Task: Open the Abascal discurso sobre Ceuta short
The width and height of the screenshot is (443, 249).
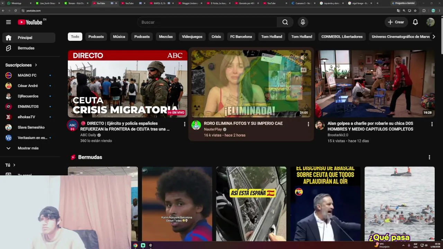Action: [325, 204]
